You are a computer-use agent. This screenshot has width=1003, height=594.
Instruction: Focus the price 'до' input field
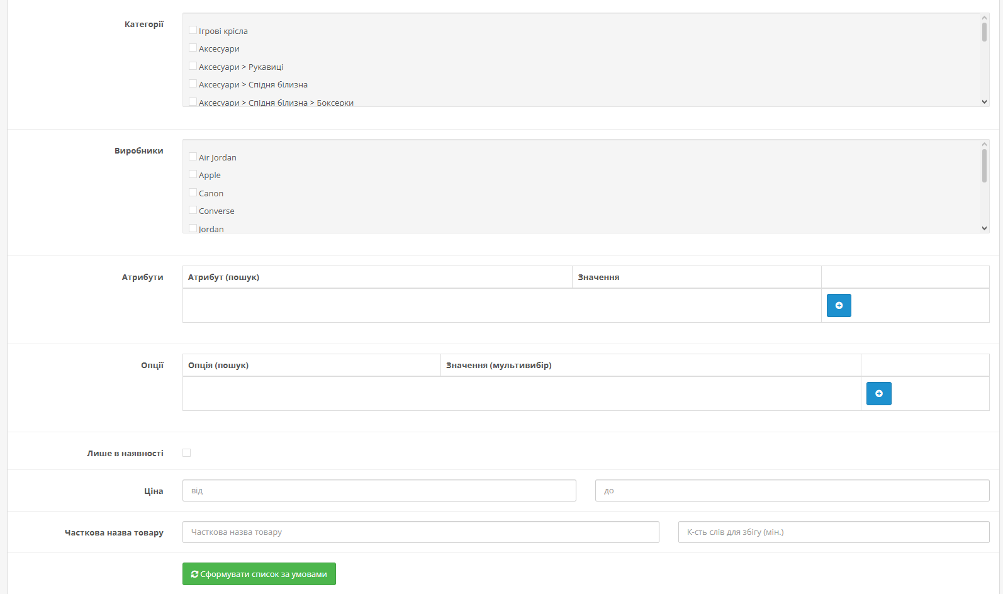tap(792, 491)
